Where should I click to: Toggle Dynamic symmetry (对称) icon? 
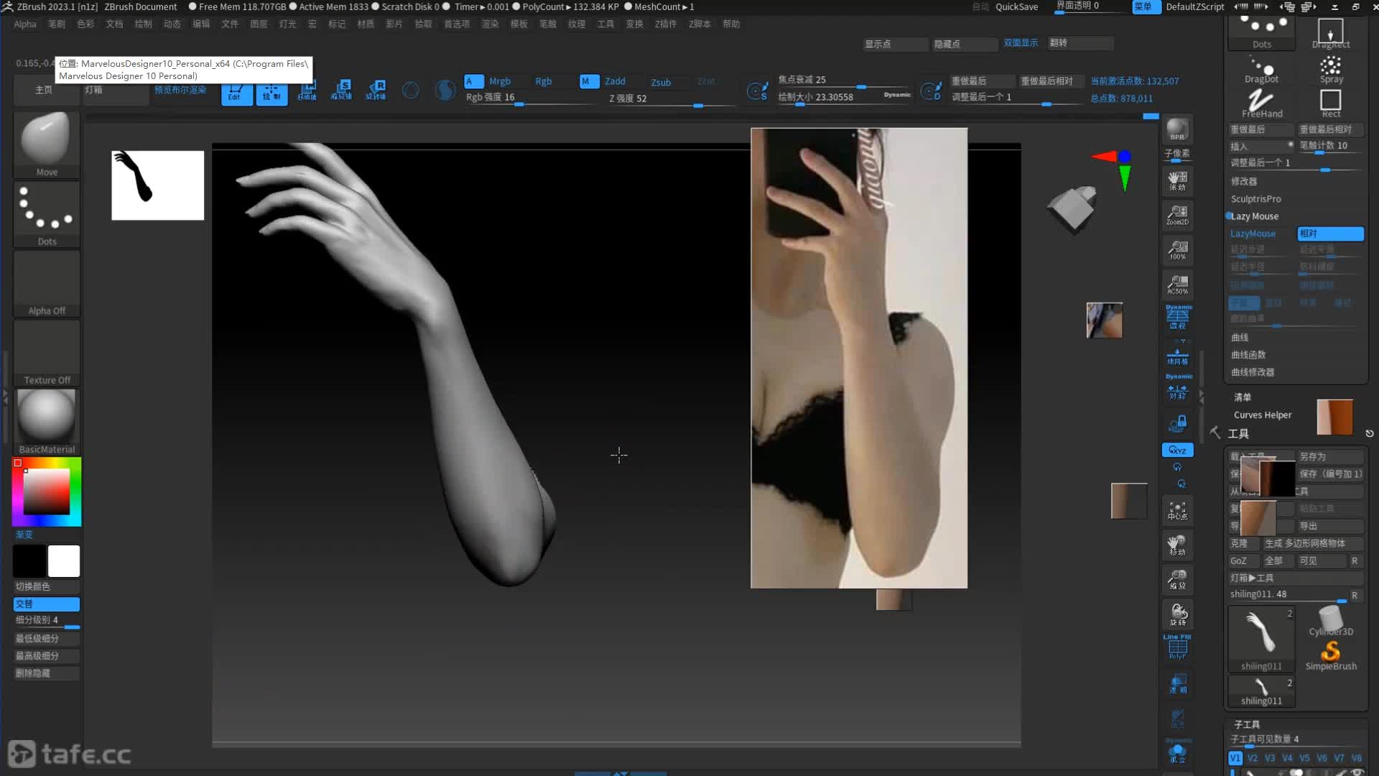[1178, 387]
